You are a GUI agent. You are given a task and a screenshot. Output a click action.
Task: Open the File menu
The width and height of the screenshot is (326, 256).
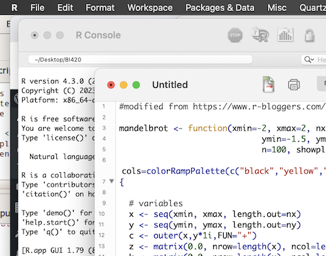tap(37, 8)
